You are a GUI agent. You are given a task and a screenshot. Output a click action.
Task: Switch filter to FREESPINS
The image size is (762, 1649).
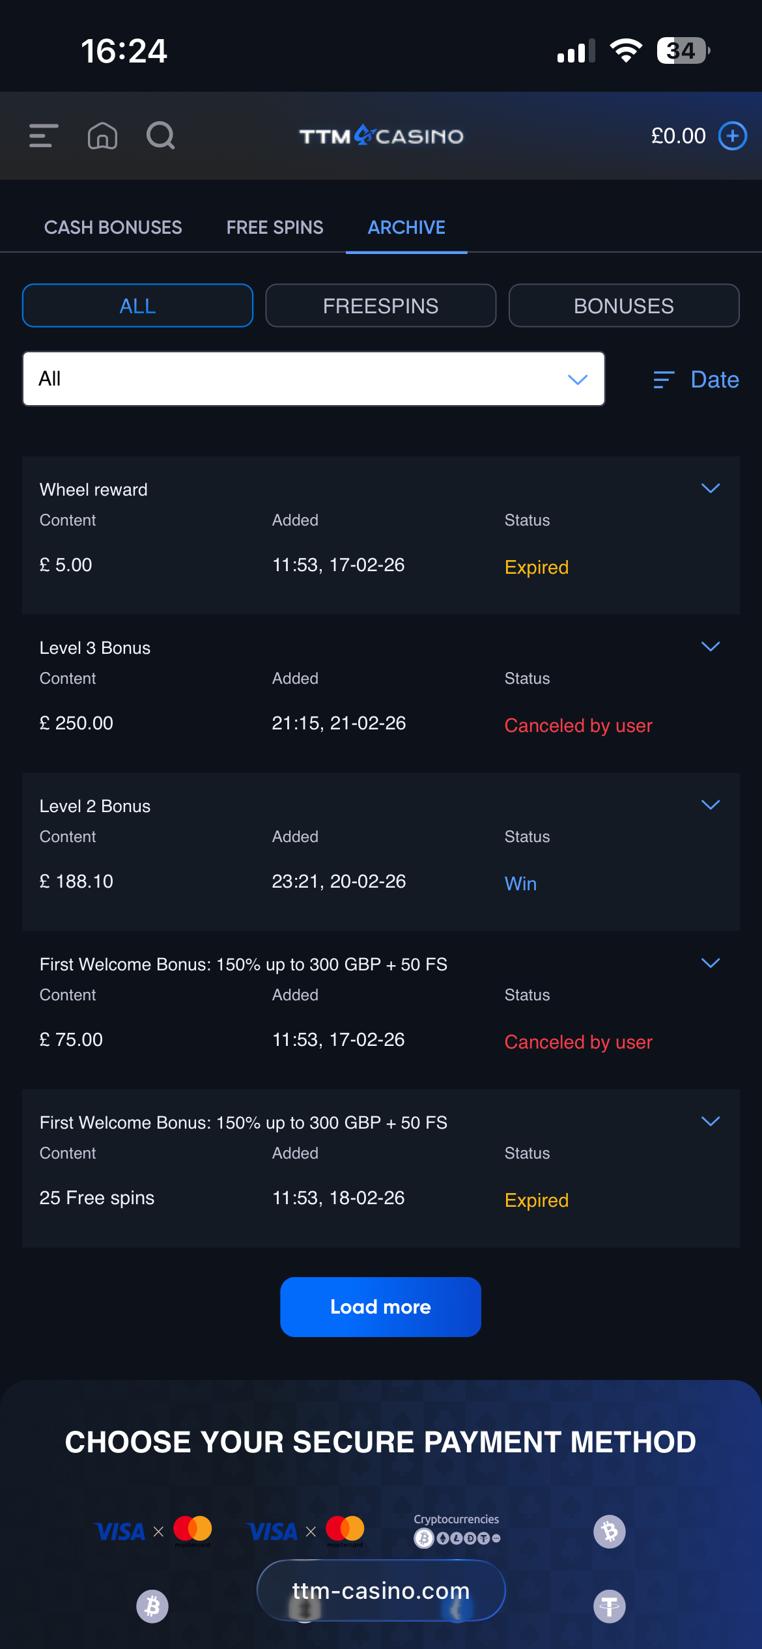click(380, 305)
